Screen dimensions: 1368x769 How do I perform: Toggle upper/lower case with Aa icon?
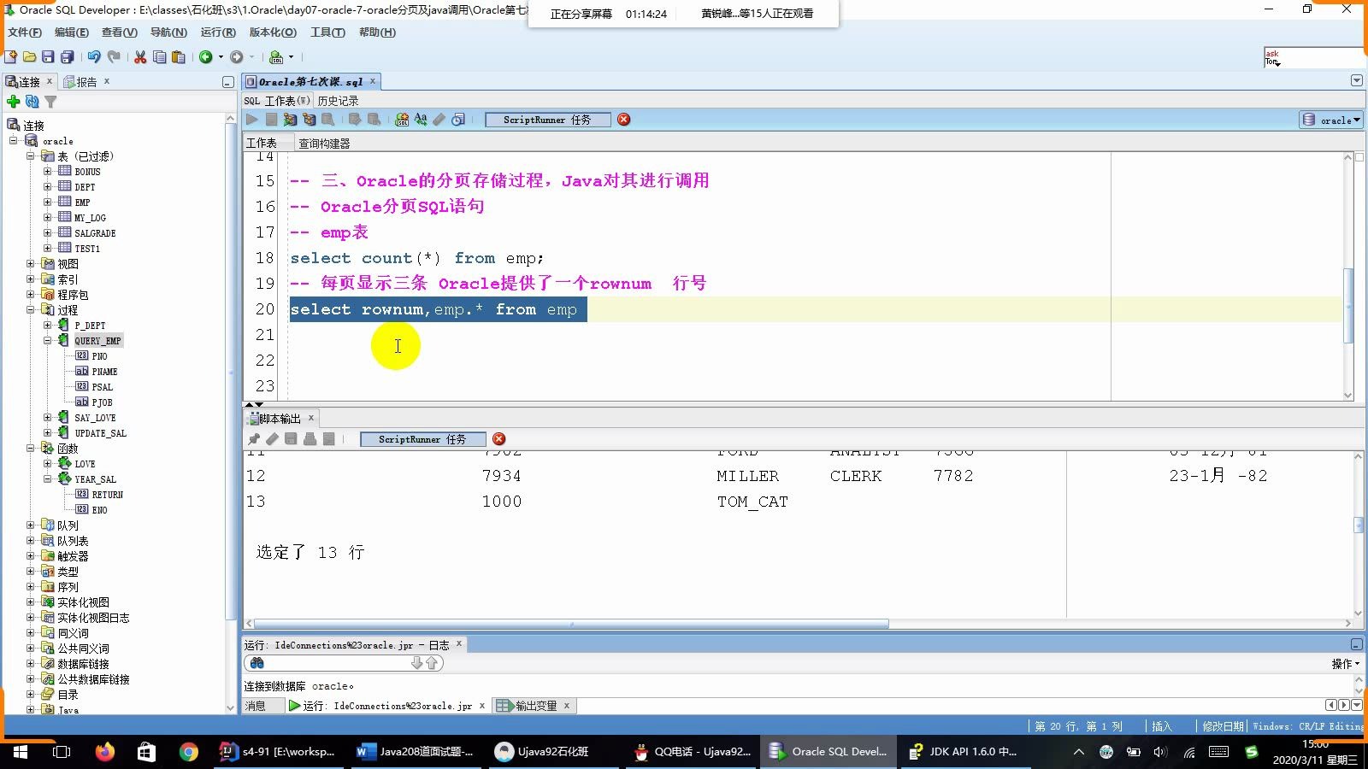(x=421, y=120)
